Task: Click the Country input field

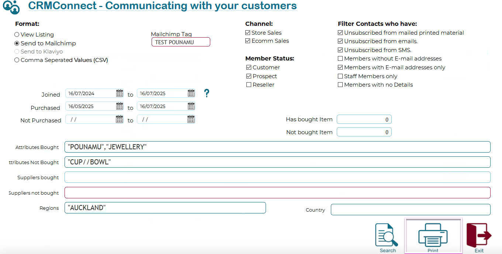Action: (x=411, y=209)
